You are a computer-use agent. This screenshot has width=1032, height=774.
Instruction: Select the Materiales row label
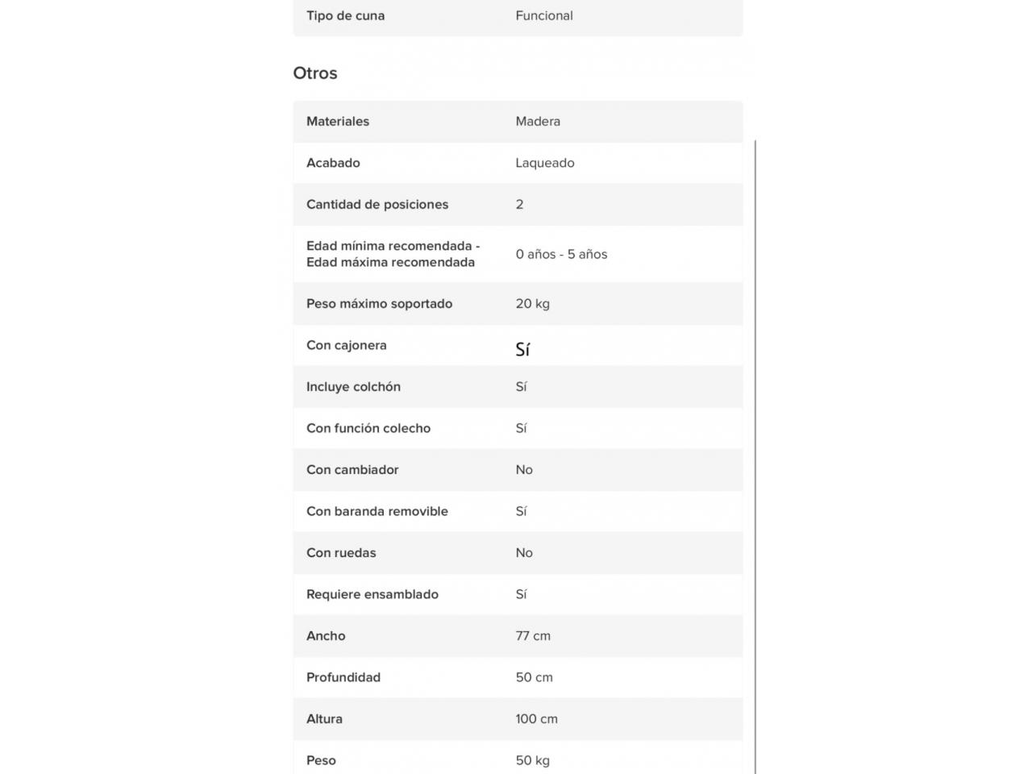pyautogui.click(x=338, y=121)
